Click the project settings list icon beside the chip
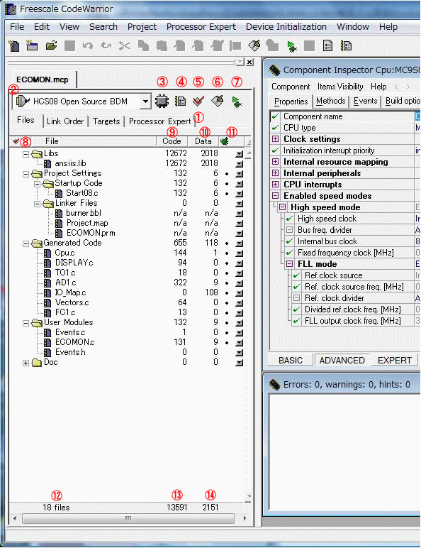 coord(181,102)
